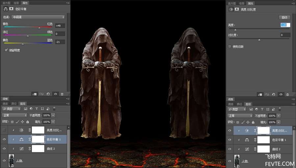This screenshot has height=168, width=296.
Task: Open 填充 arrow in left Layers panel
Action: [x=53, y=122]
